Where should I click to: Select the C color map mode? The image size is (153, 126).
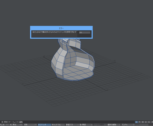(x=146, y=122)
